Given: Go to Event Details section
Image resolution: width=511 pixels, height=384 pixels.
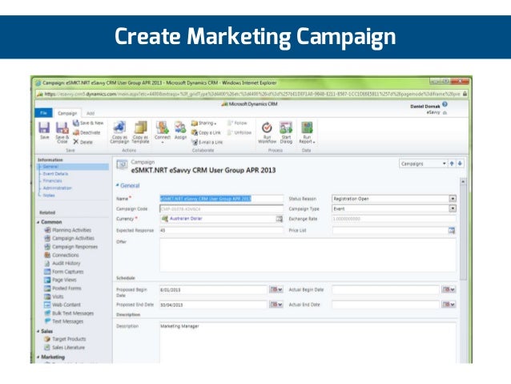Looking at the screenshot, I should [x=55, y=174].
